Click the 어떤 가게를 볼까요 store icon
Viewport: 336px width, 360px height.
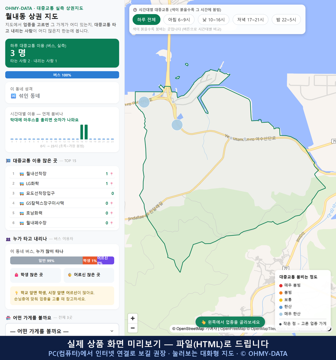pos(8,318)
